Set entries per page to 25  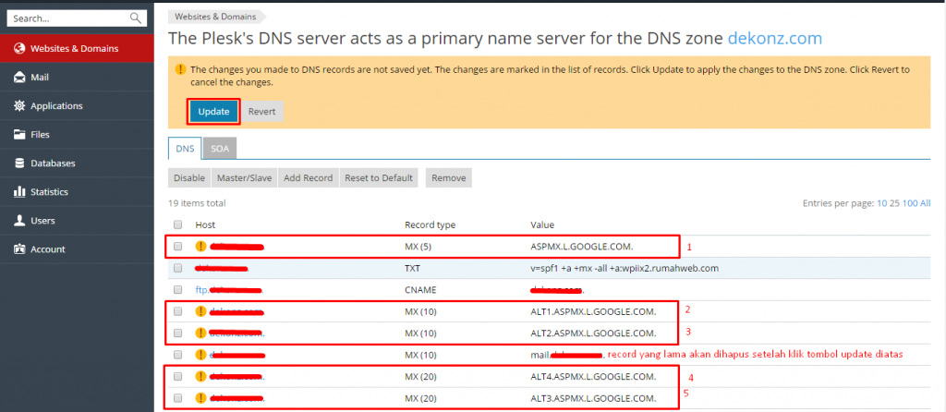(894, 203)
